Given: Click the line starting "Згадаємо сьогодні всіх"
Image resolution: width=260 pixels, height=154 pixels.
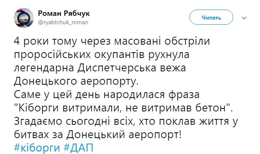Looking at the screenshot, I should click(126, 121).
